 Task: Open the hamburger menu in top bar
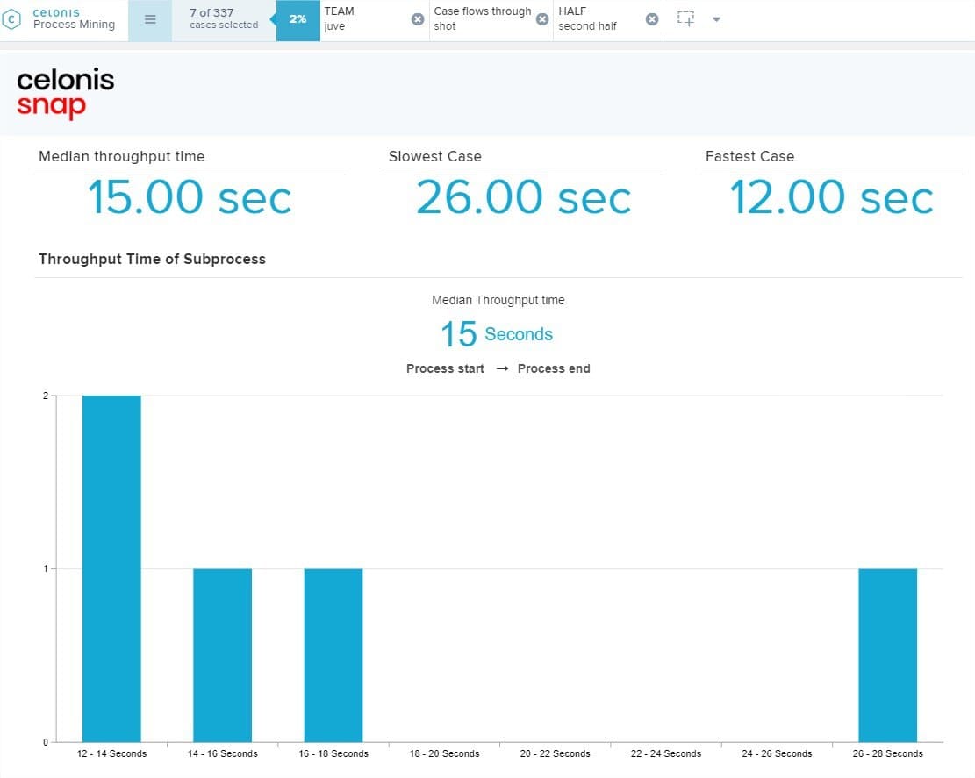(150, 19)
